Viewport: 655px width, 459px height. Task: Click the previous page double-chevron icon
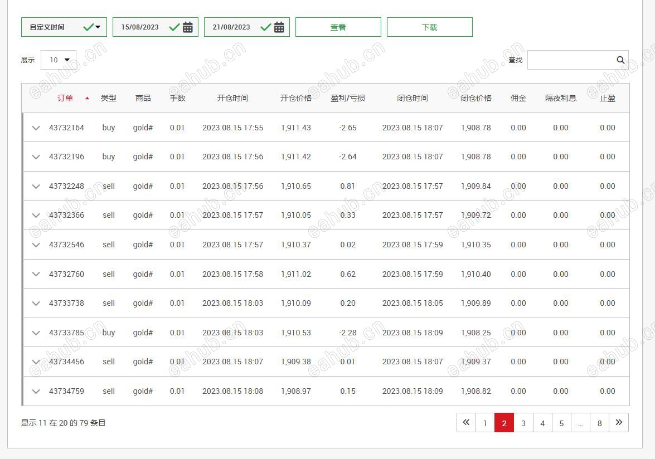coord(466,423)
